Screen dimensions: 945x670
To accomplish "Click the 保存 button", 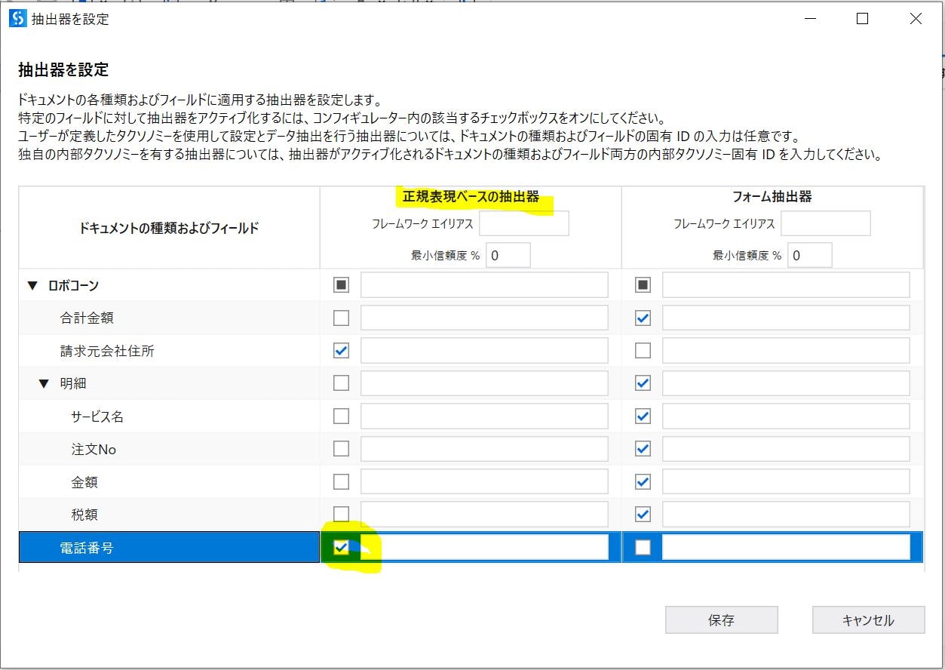I will (720, 619).
